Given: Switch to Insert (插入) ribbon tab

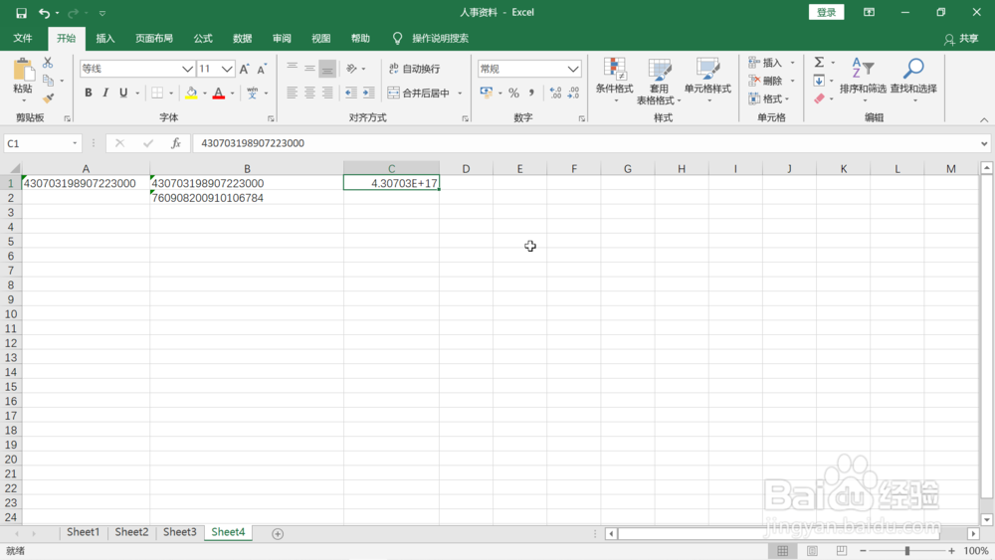Looking at the screenshot, I should [105, 38].
